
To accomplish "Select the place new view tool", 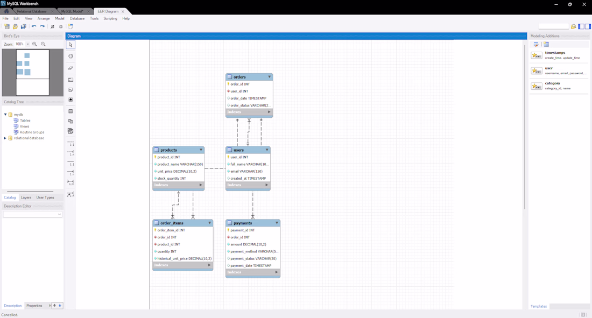I will click(71, 121).
